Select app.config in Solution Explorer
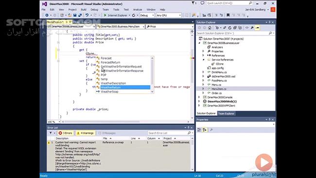 tap(217, 68)
